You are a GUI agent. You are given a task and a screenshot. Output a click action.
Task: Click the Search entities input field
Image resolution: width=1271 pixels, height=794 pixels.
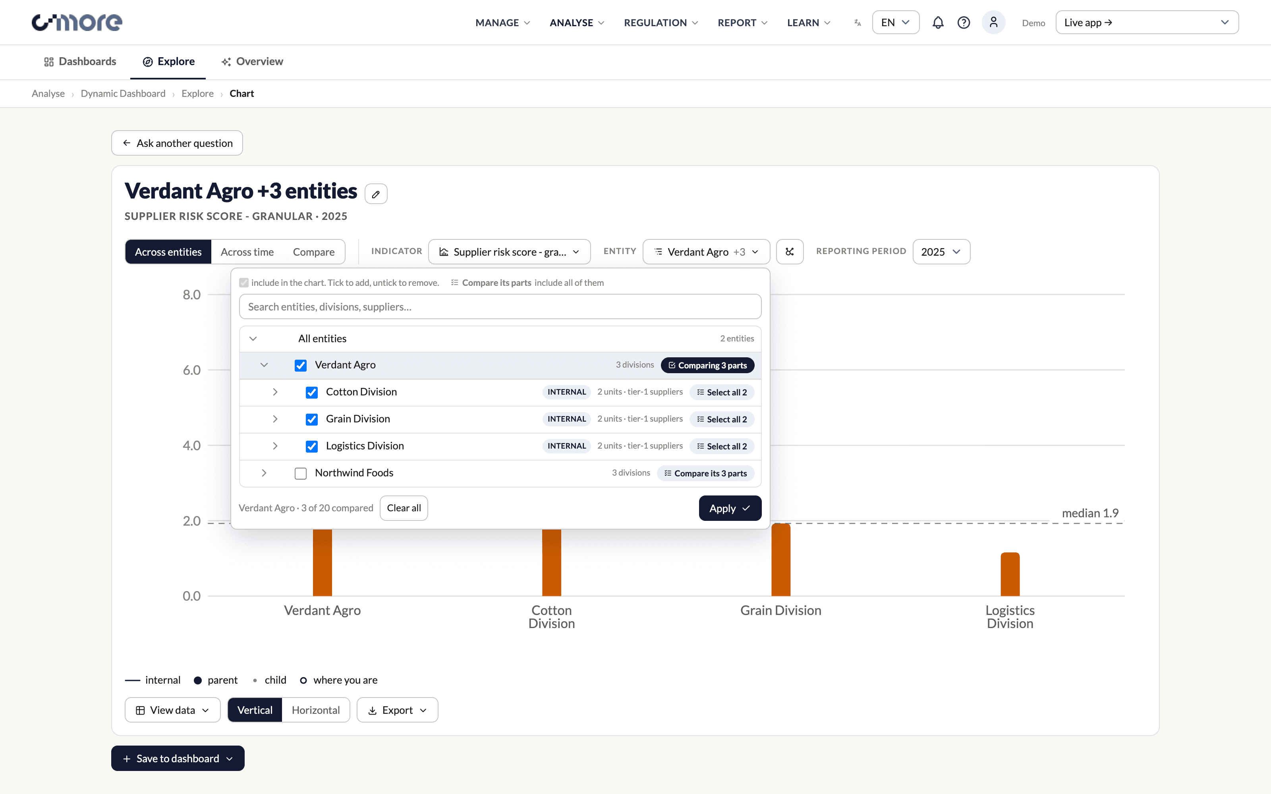pyautogui.click(x=500, y=306)
